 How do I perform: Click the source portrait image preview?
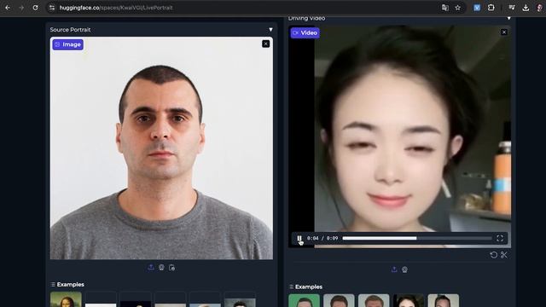(161, 148)
